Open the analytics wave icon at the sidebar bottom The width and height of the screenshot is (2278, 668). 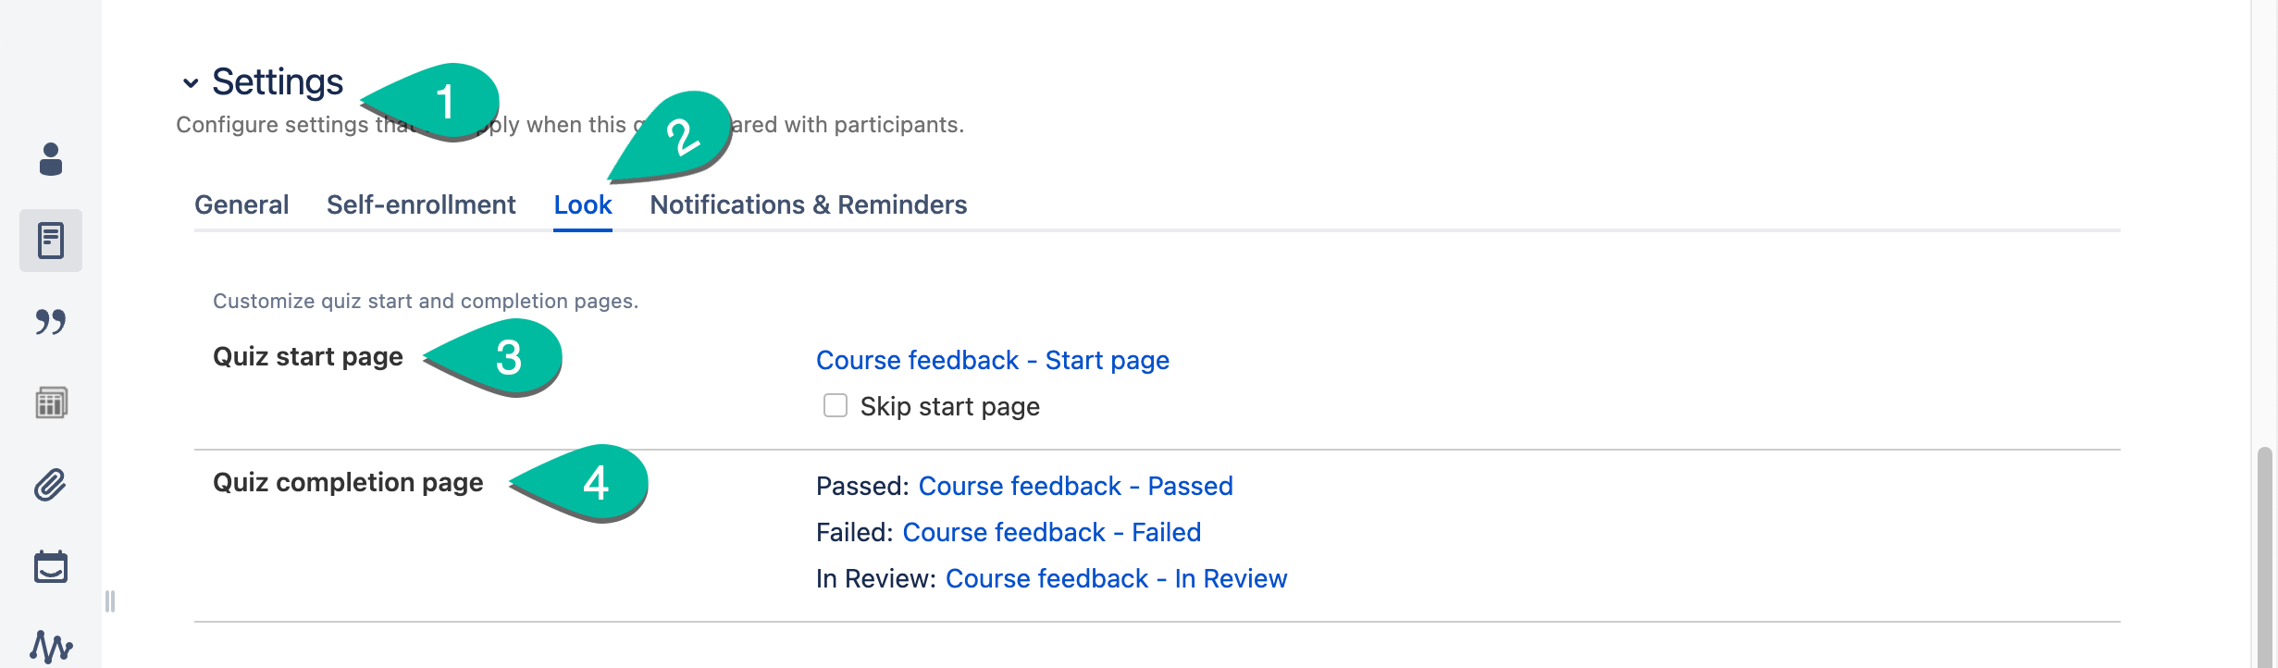[51, 646]
